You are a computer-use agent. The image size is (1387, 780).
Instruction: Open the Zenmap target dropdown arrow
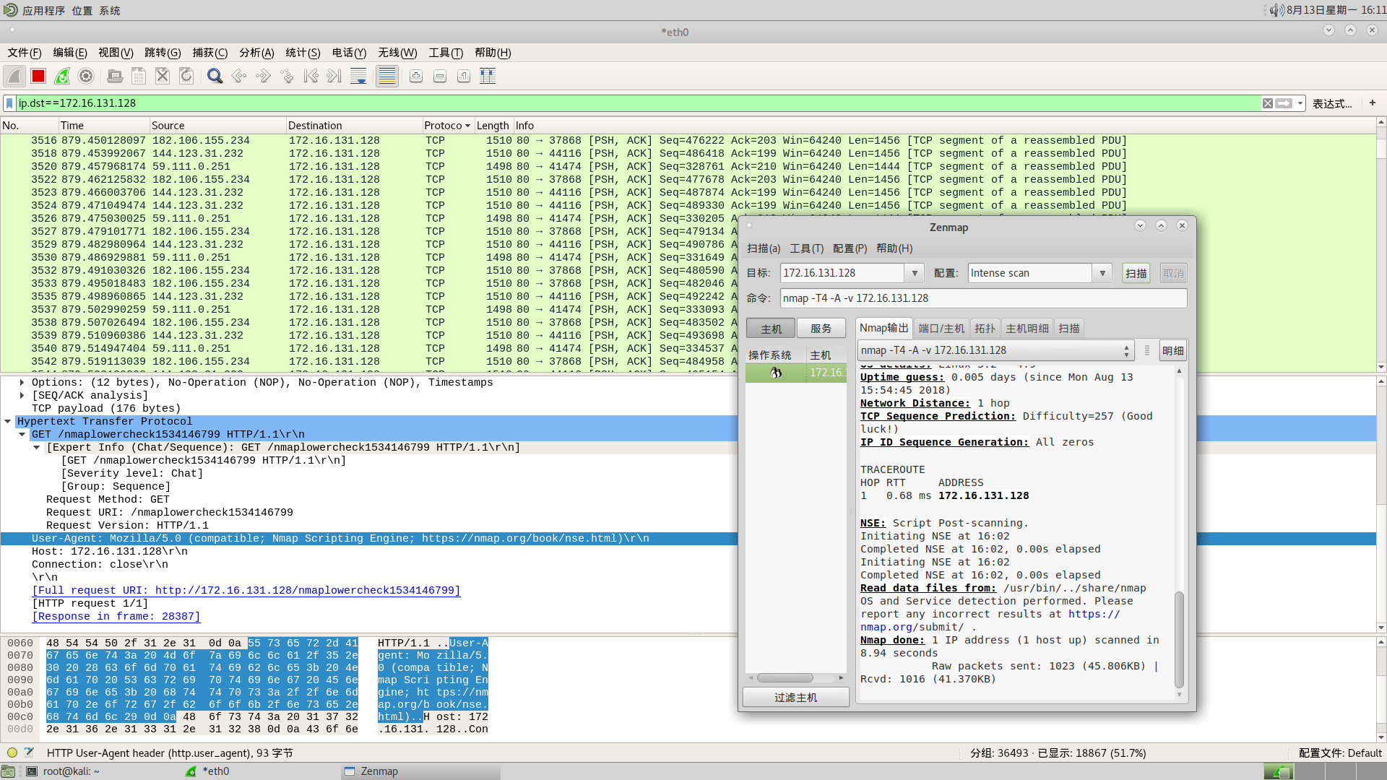[x=915, y=273]
